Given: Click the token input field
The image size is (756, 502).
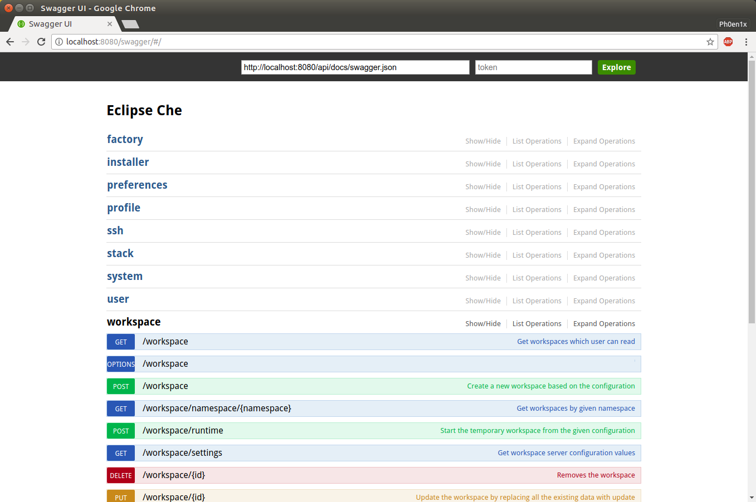Looking at the screenshot, I should click(534, 67).
